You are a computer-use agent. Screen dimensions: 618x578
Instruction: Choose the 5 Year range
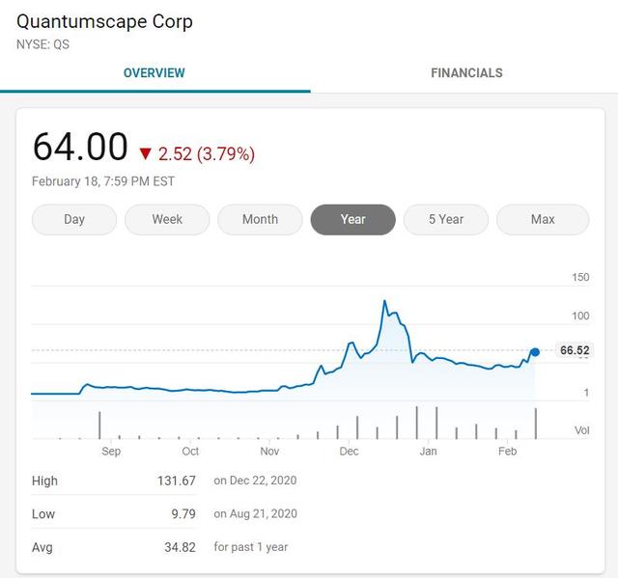click(446, 219)
